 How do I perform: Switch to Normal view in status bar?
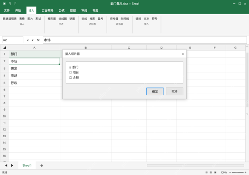point(206,173)
